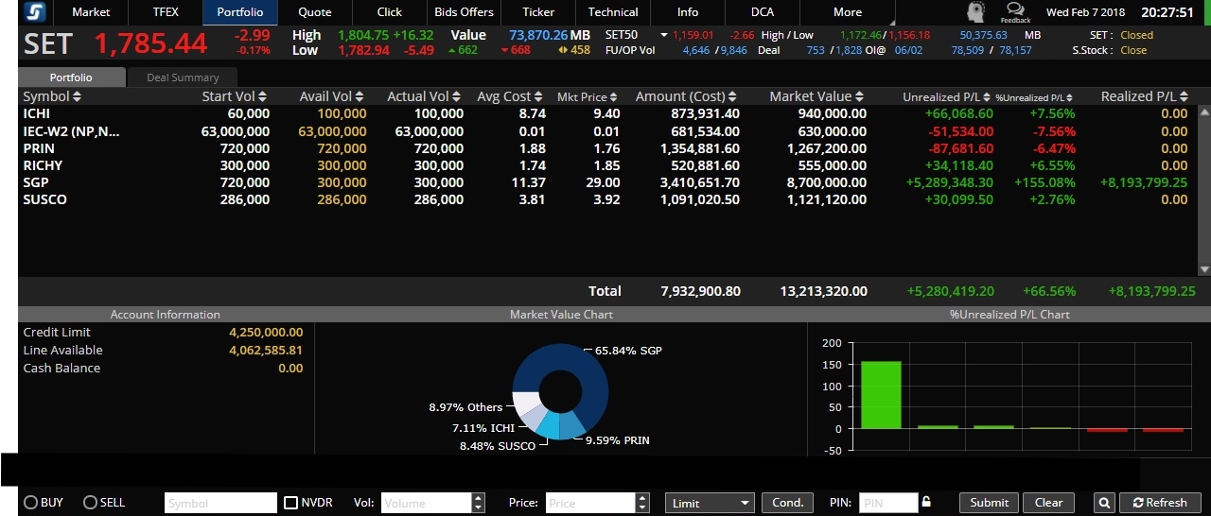Open the Quote menu
The width and height of the screenshot is (1211, 516).
[315, 12]
